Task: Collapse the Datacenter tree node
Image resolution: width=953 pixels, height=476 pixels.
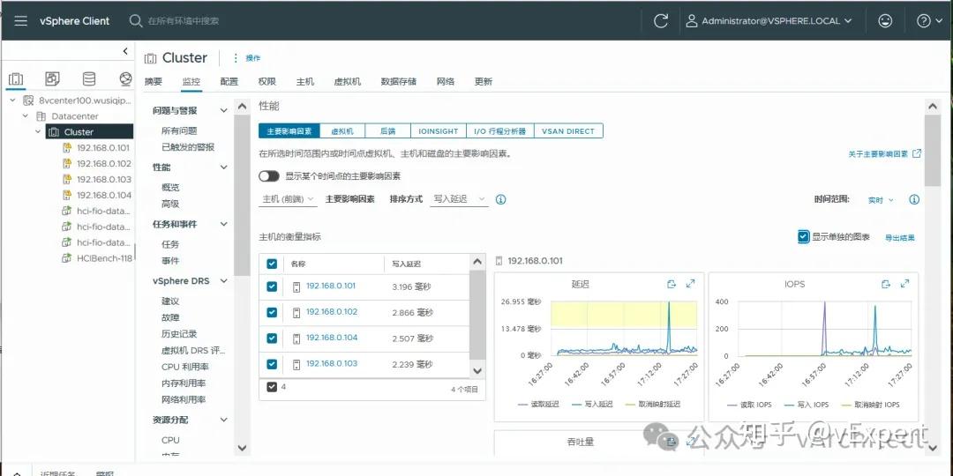Action: 26,116
